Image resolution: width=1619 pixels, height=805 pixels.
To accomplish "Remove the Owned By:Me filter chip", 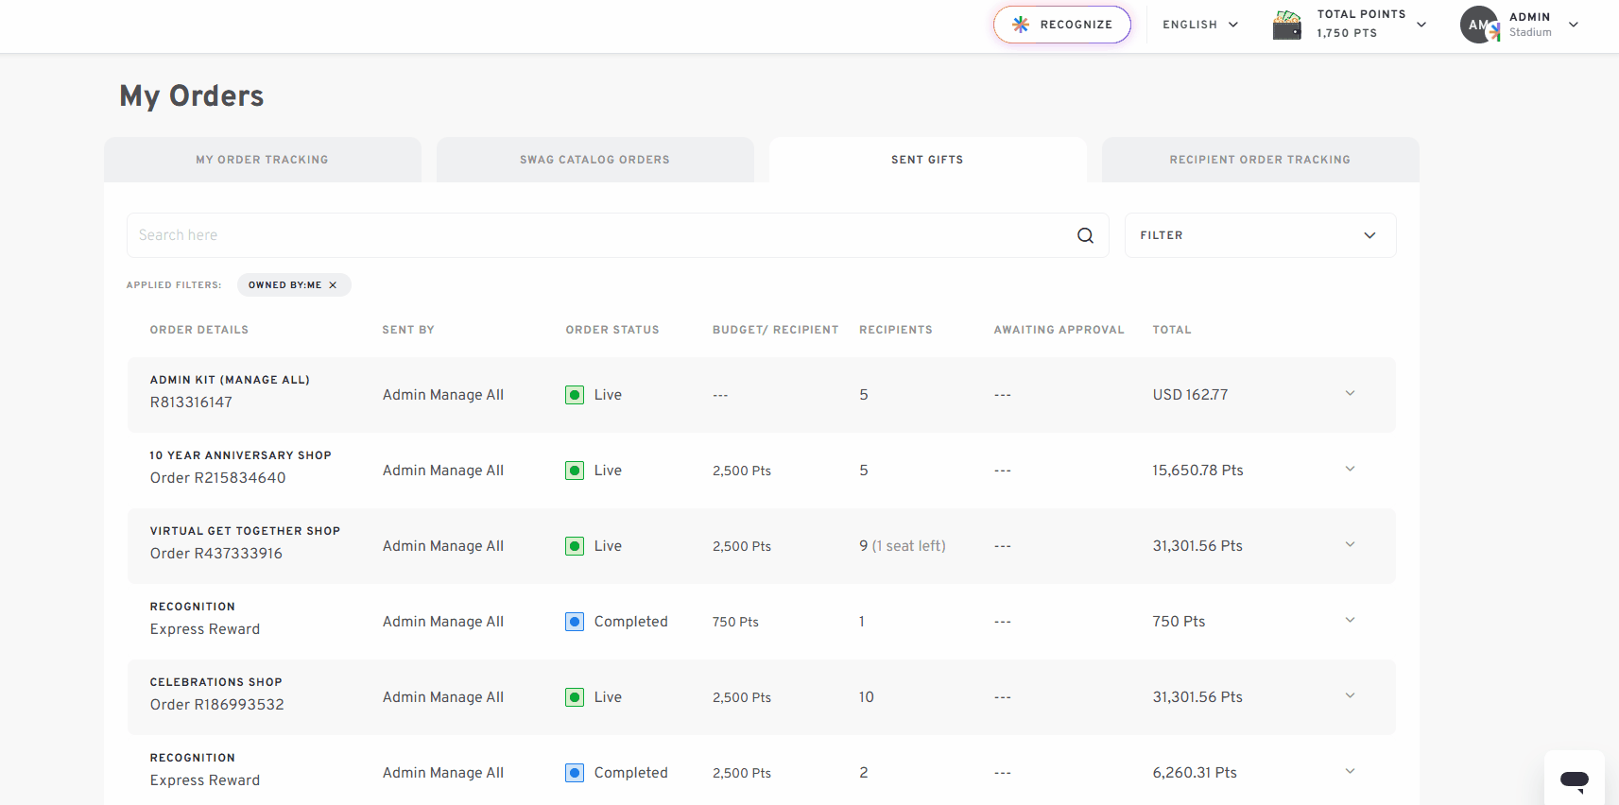I will coord(333,285).
